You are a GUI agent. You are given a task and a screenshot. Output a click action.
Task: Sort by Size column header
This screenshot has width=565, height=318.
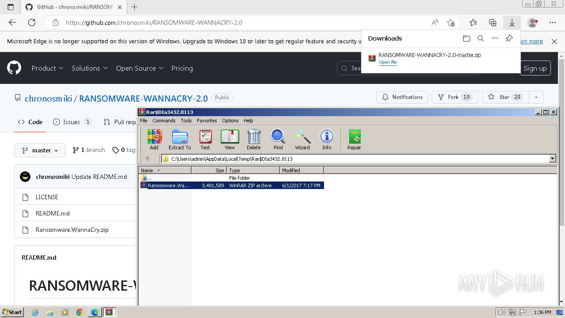[x=209, y=170]
